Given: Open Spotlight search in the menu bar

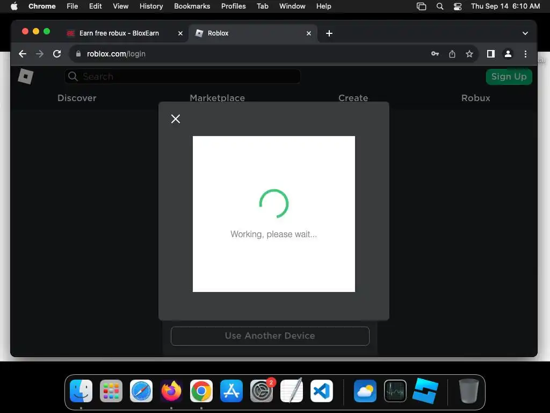Looking at the screenshot, I should coord(439,6).
